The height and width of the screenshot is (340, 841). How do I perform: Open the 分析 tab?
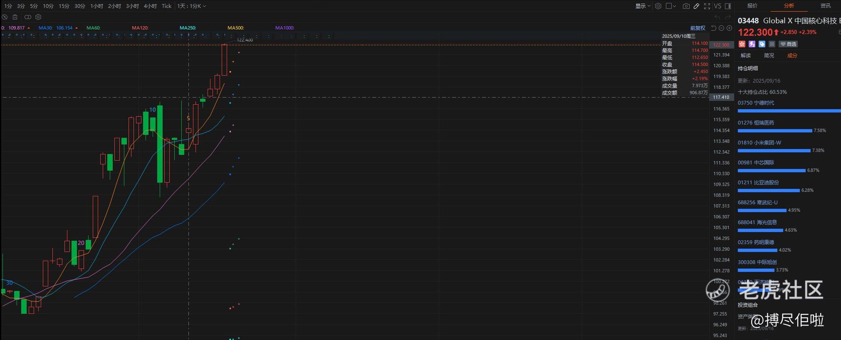(x=789, y=5)
